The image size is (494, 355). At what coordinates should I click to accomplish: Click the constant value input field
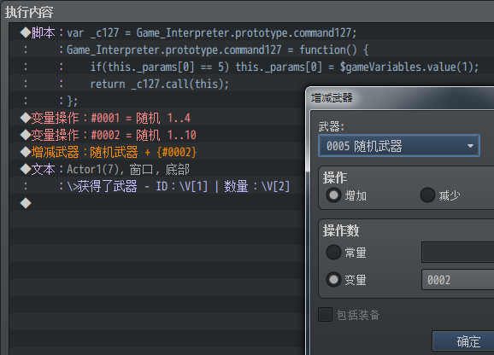(x=458, y=253)
